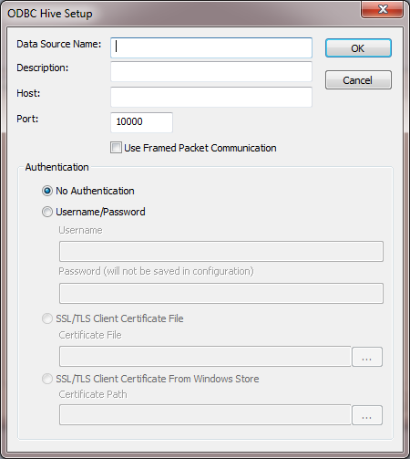410x459 pixels.
Task: Select SSL/TLS Client Certificate File option
Action: coord(47,318)
